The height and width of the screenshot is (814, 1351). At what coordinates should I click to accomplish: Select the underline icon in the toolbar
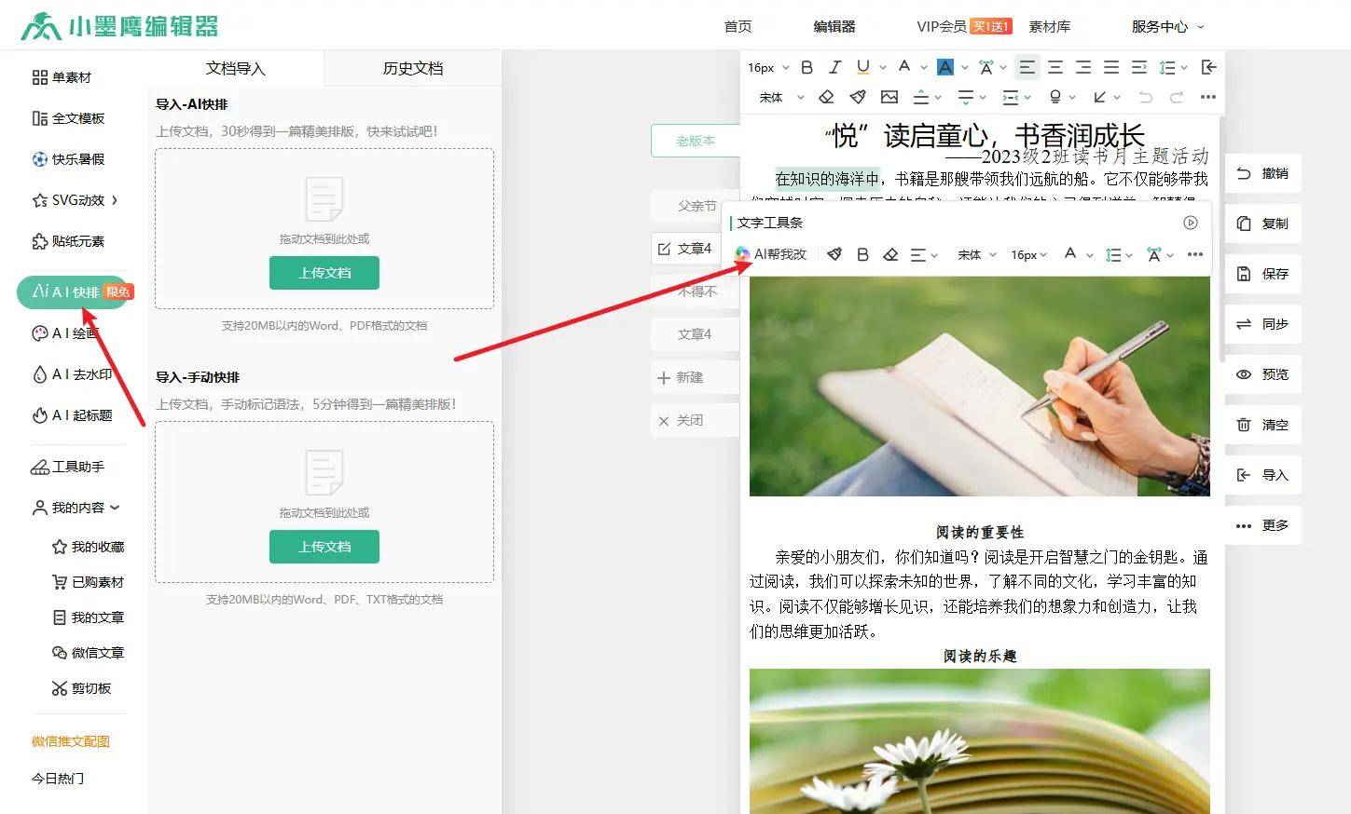(x=863, y=66)
